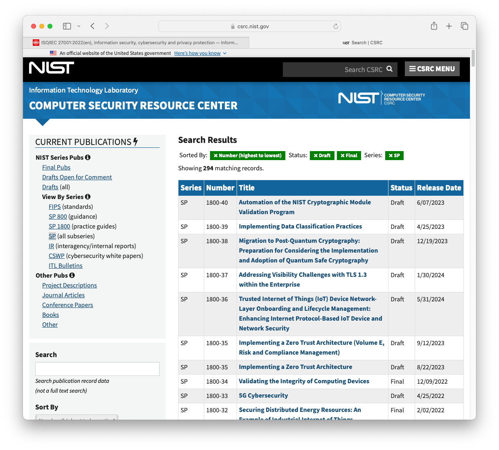Show the tab overview icon
The height and width of the screenshot is (450, 499).
click(x=465, y=26)
